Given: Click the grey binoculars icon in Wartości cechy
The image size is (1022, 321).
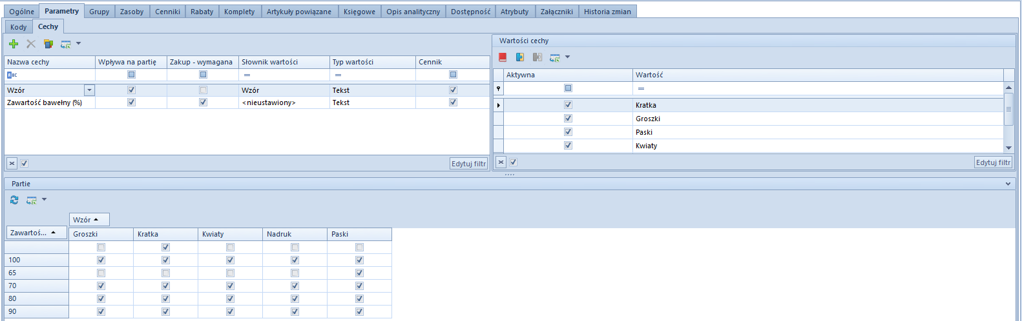Looking at the screenshot, I should [537, 57].
